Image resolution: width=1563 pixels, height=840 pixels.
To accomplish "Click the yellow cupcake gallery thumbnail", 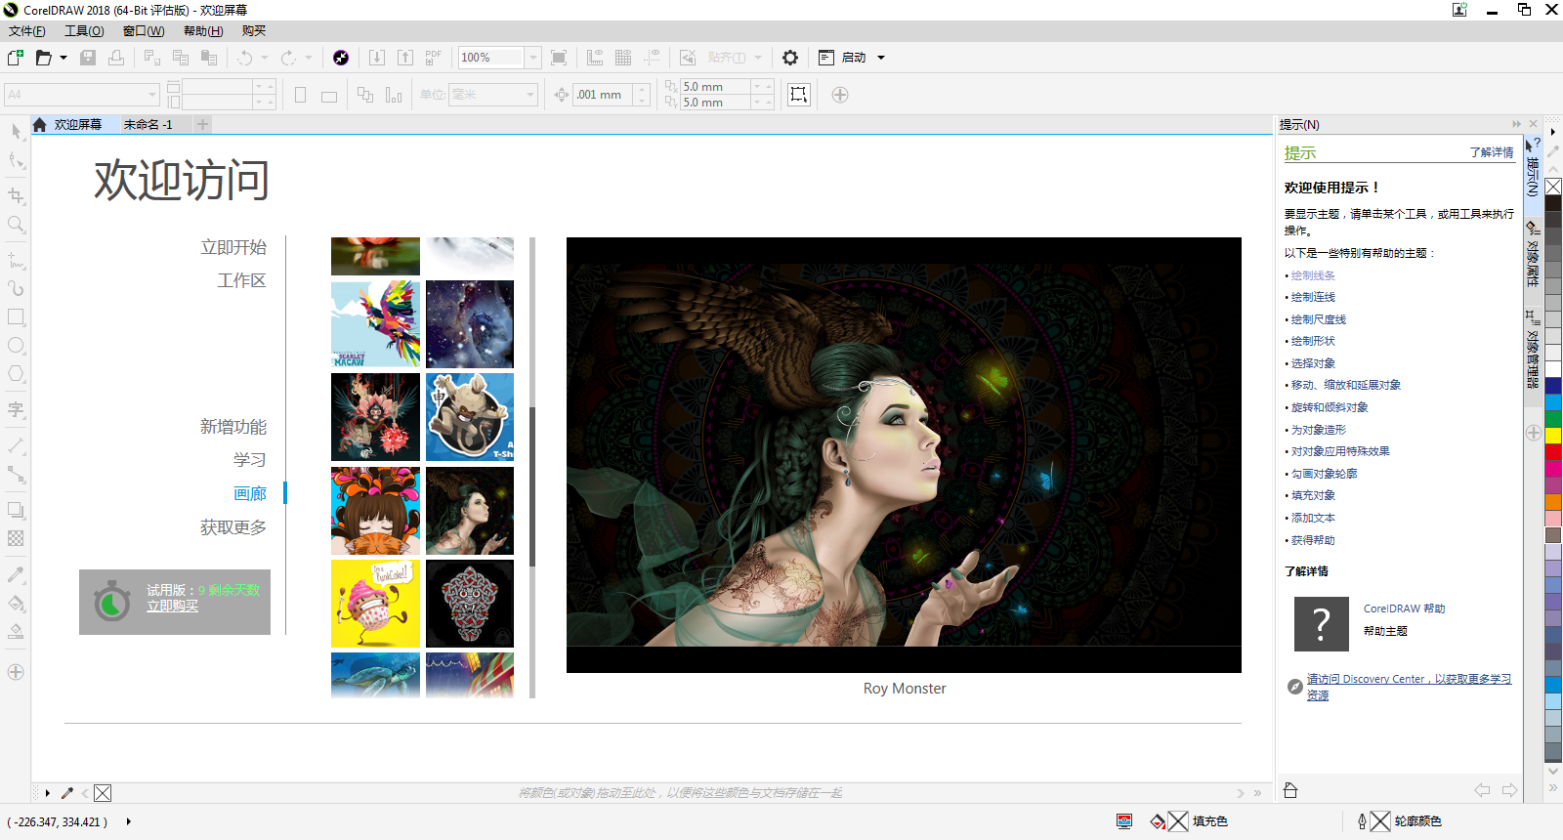I will [375, 604].
